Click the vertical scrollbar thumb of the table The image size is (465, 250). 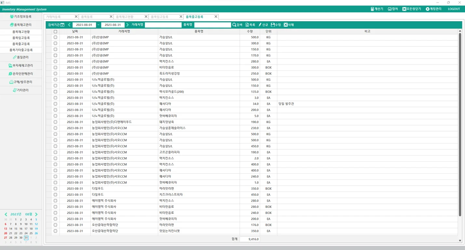click(x=460, y=124)
